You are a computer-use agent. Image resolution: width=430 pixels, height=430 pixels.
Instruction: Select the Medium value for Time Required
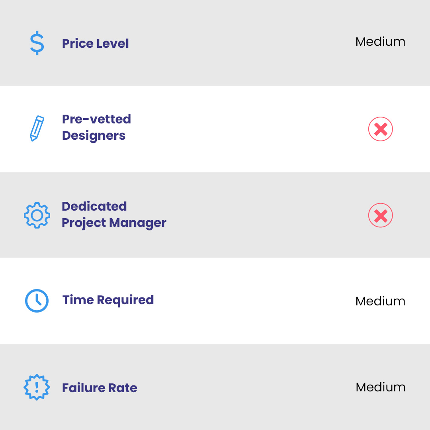pyautogui.click(x=380, y=301)
